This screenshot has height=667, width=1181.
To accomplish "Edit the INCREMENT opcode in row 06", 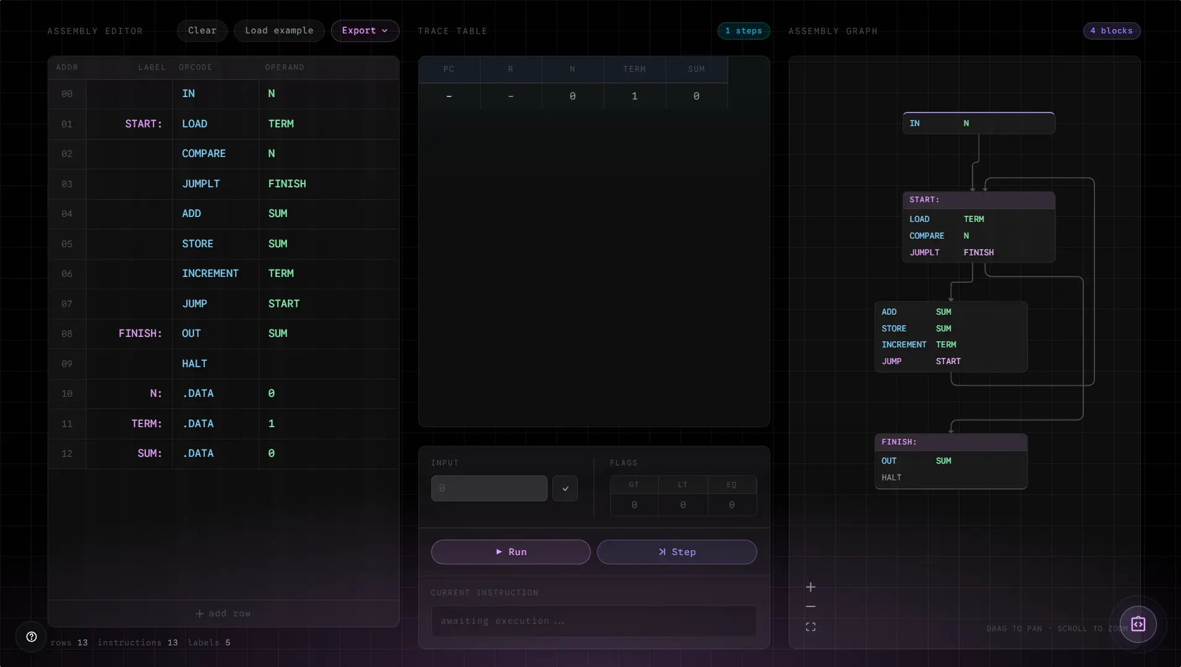I will [x=210, y=274].
